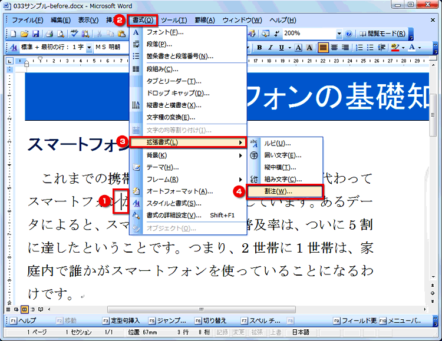442x341 pixels.
Task: Click the character border A icon
Action: (x=298, y=47)
